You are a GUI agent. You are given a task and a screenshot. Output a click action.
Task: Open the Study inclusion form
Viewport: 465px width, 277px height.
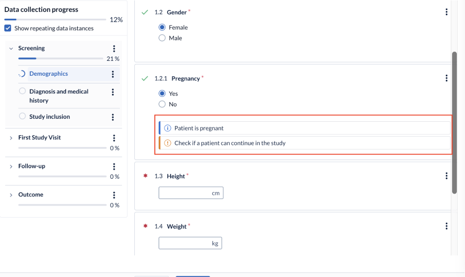click(x=49, y=116)
